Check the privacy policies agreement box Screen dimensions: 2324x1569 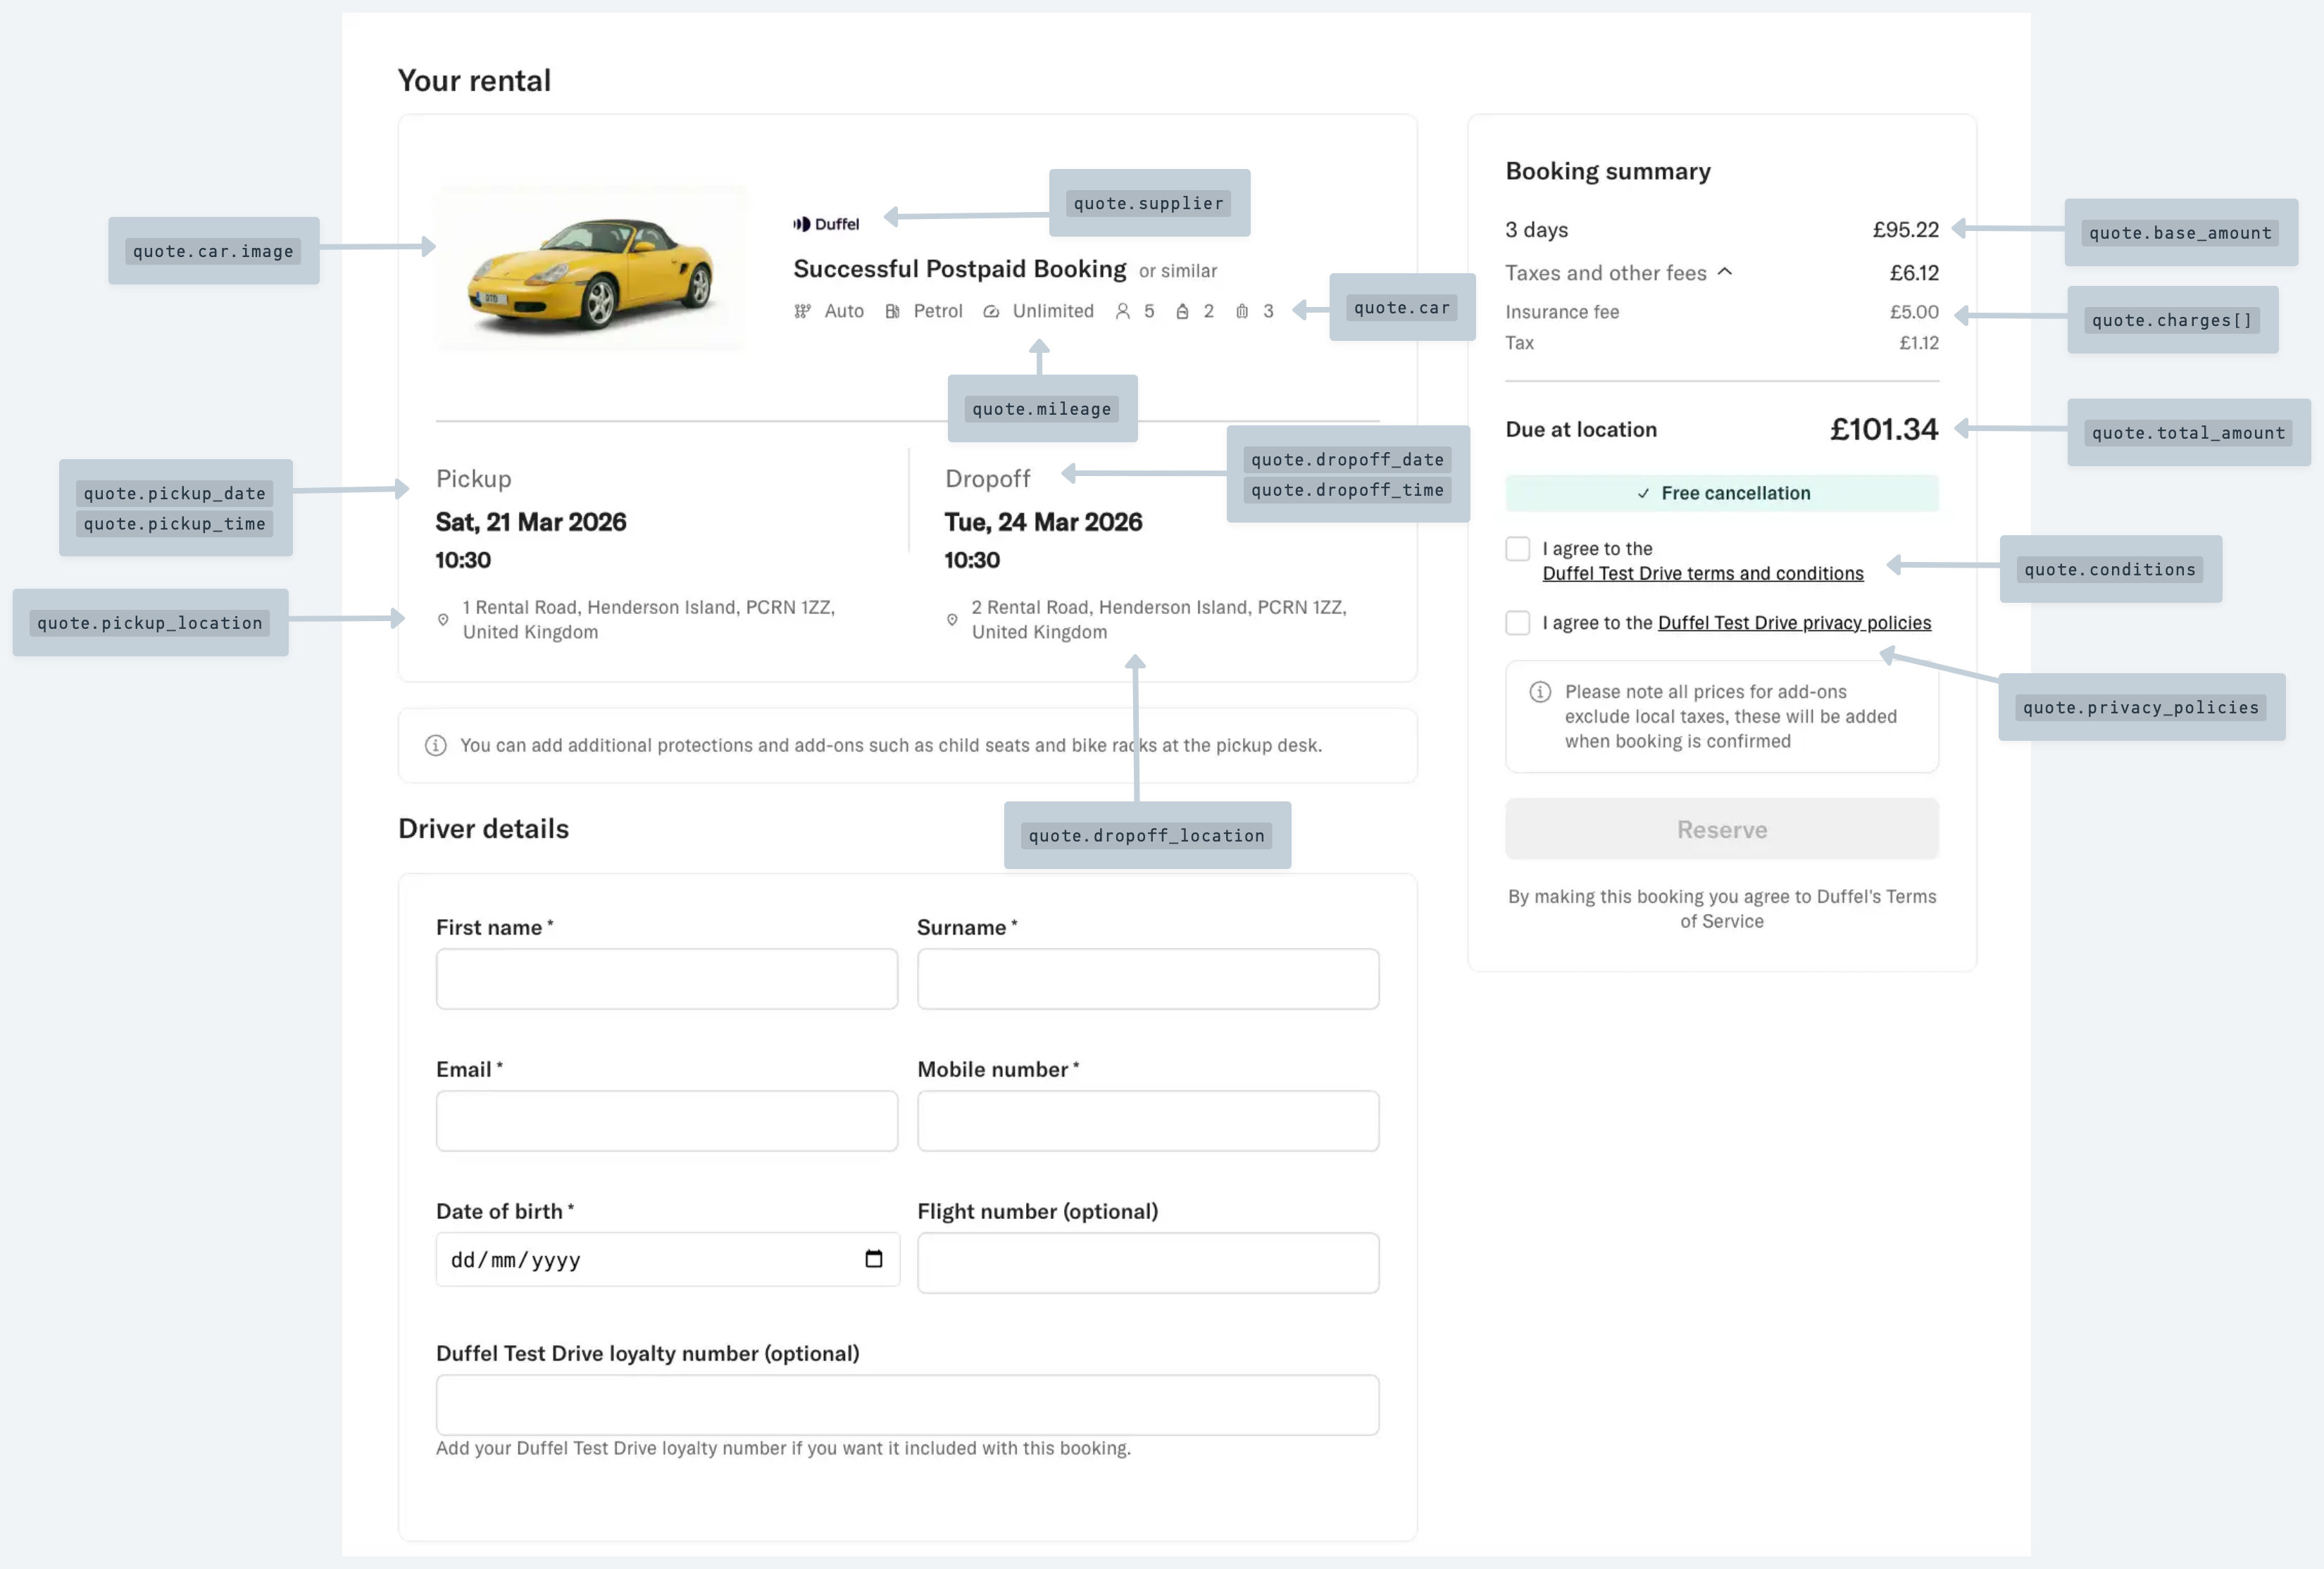coord(1517,622)
